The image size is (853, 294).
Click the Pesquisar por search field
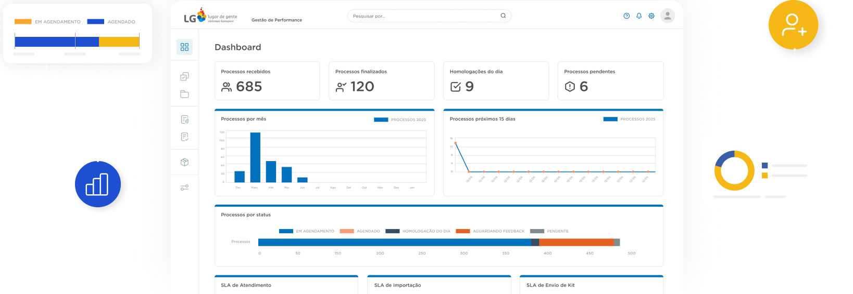(429, 16)
